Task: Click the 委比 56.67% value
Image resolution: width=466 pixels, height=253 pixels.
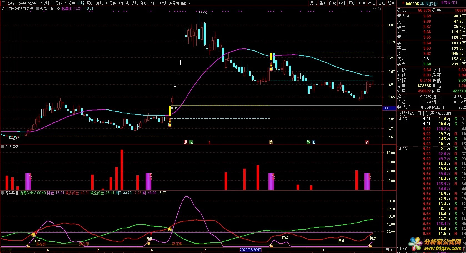Action: 424,10
